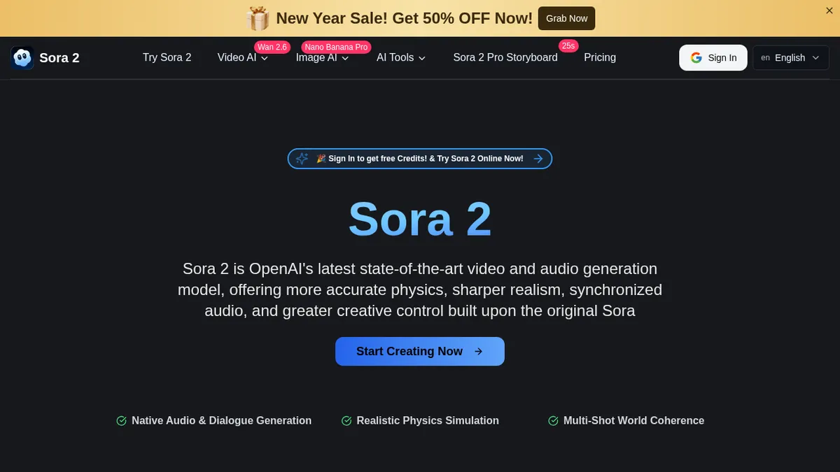
Task: Click the Grab Now button
Action: pyautogui.click(x=566, y=18)
